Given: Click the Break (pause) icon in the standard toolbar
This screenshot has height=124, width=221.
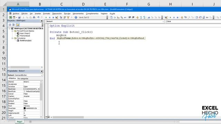Looking at the screenshot, I should pyautogui.click(x=50, y=18).
